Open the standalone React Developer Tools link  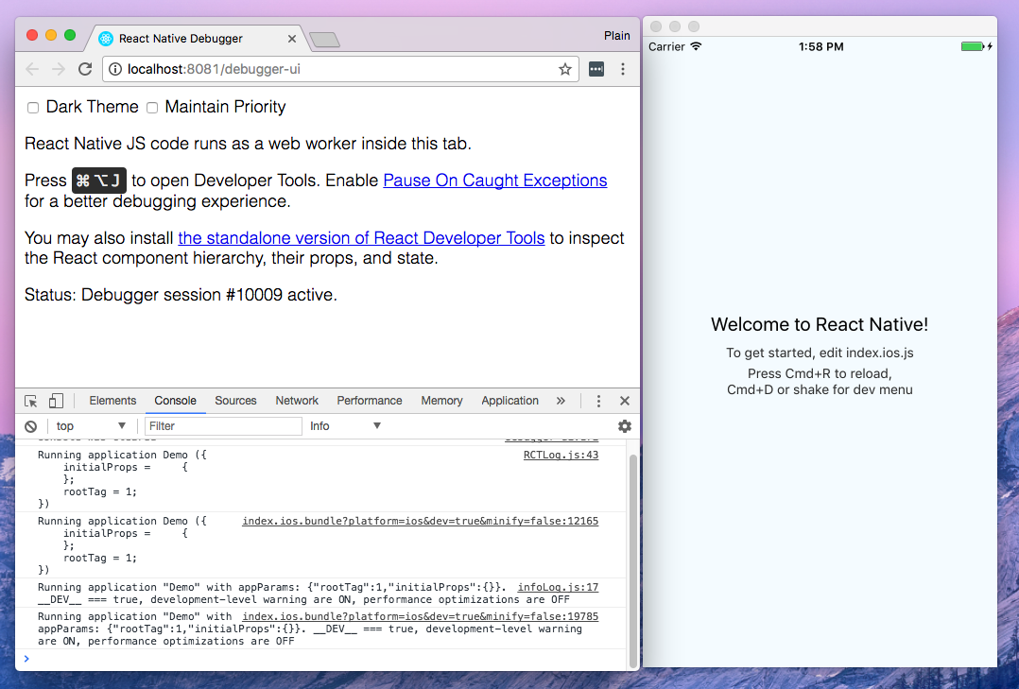tap(360, 238)
